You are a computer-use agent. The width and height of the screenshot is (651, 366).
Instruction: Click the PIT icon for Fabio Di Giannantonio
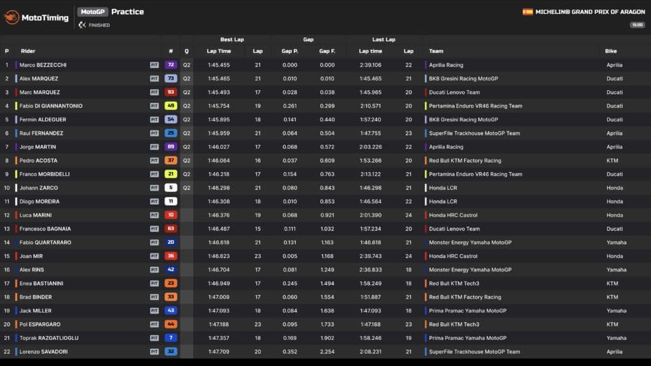[154, 106]
